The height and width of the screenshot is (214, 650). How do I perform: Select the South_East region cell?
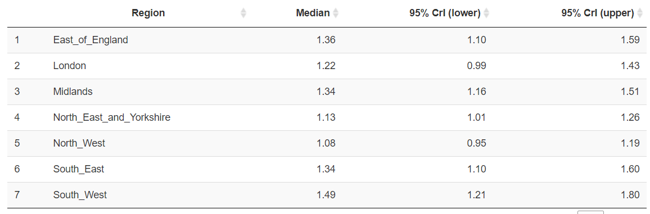coord(79,169)
